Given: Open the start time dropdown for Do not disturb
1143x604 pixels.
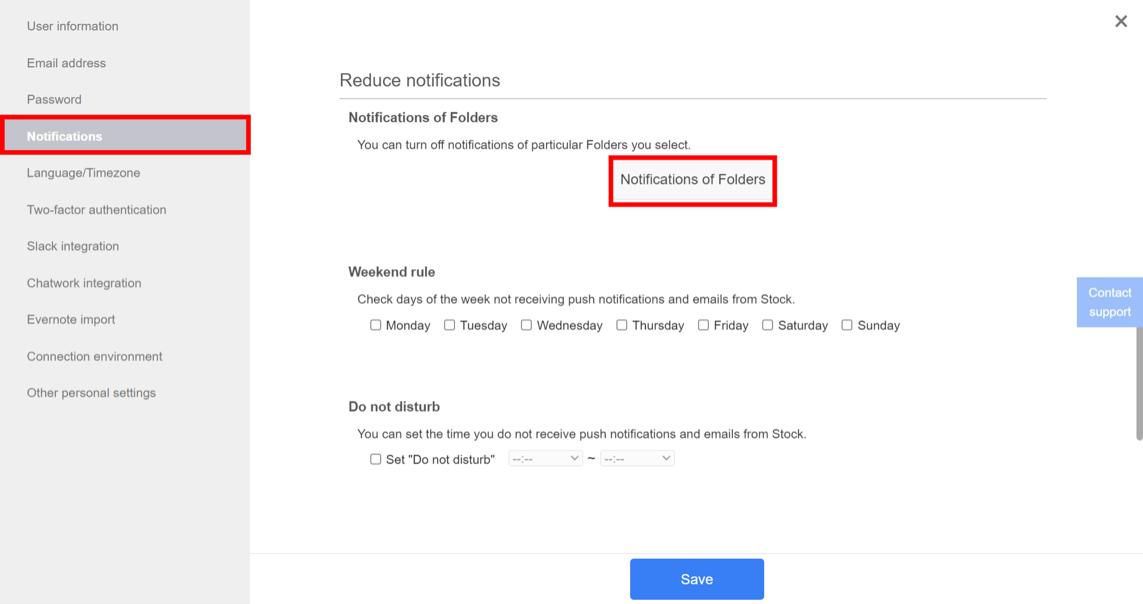Looking at the screenshot, I should click(544, 458).
